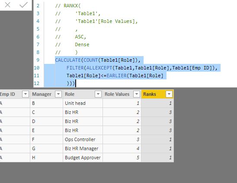Viewport: 237px width, 183px height.
Task: Click line number 12 in formula editor
Action: pos(36,83)
